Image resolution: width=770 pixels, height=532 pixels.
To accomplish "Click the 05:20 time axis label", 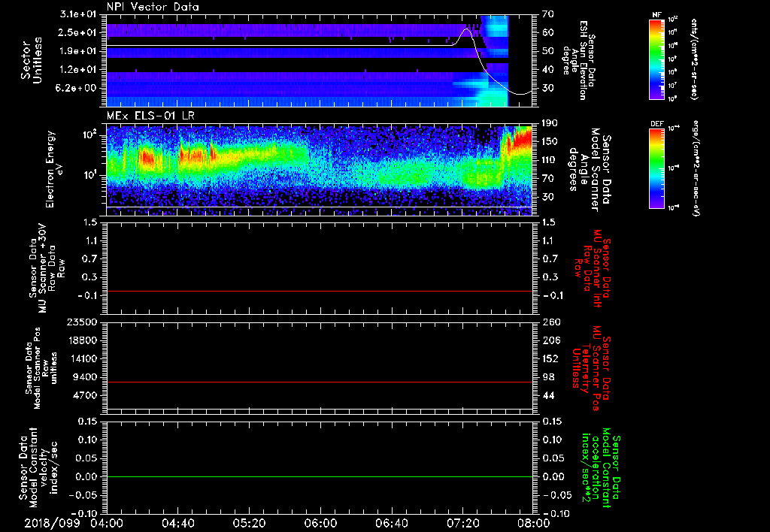I will point(249,522).
